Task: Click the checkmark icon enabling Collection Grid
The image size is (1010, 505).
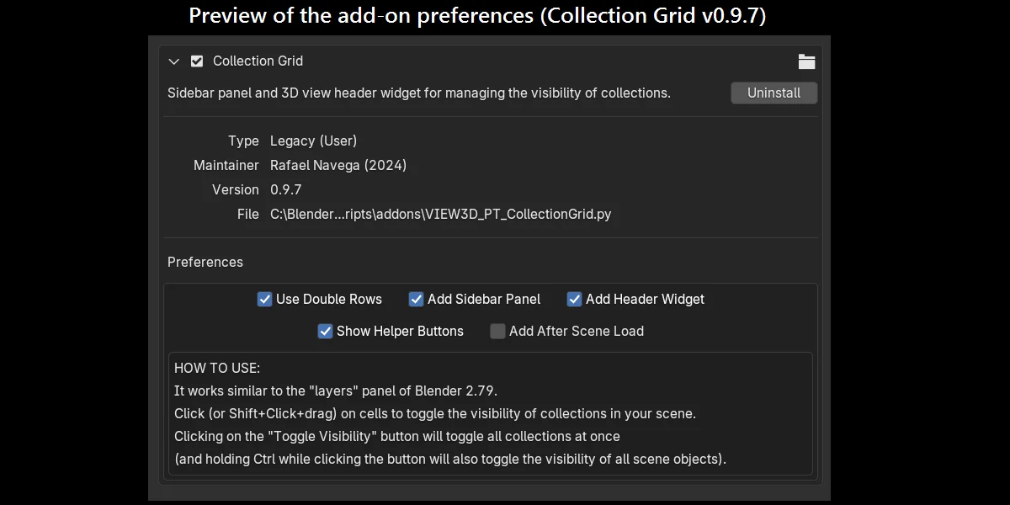Action: (x=196, y=61)
